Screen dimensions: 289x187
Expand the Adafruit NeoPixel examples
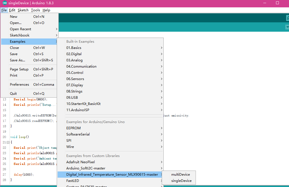[x=110, y=162]
